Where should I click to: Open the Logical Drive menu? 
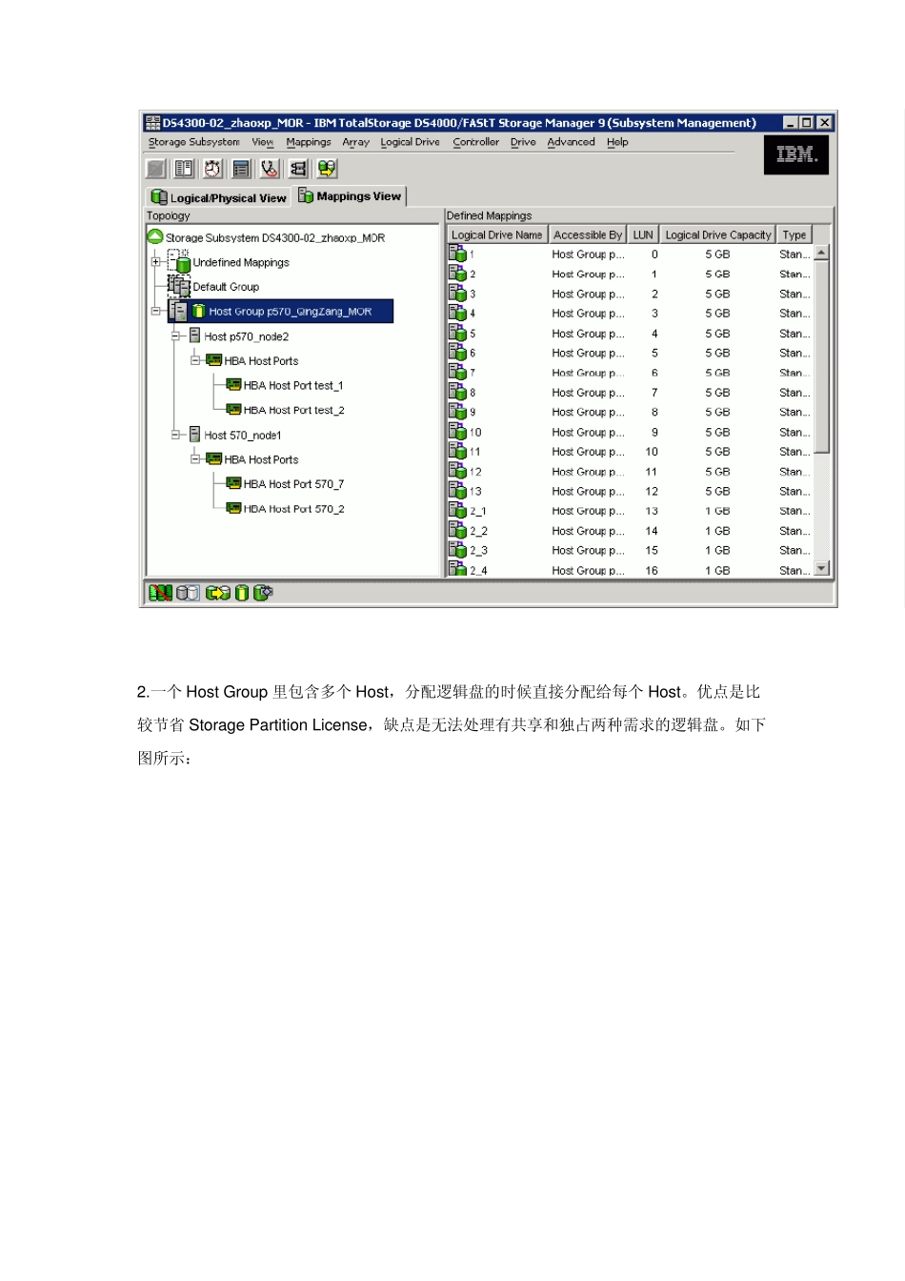(410, 142)
